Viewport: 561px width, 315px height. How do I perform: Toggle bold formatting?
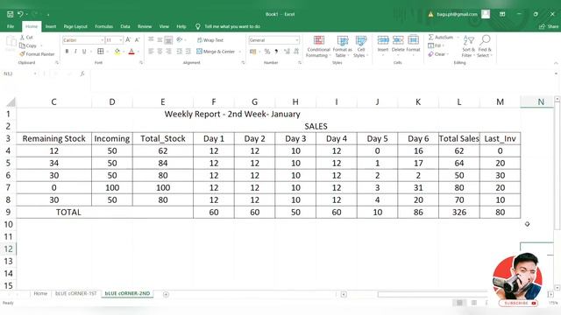(x=67, y=52)
